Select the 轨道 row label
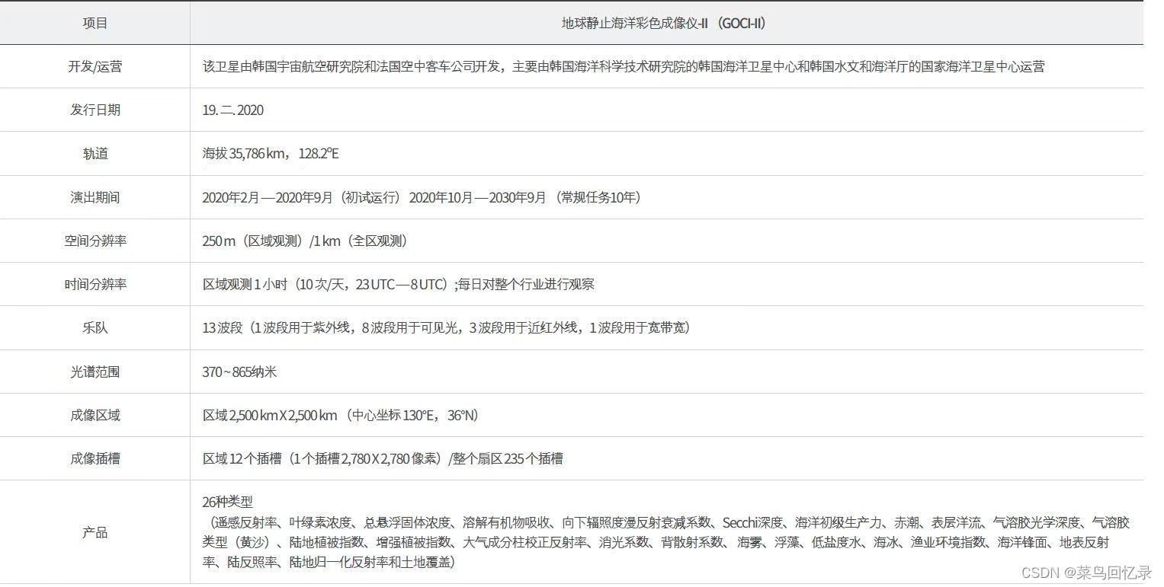This screenshot has height=587, width=1164. (95, 153)
